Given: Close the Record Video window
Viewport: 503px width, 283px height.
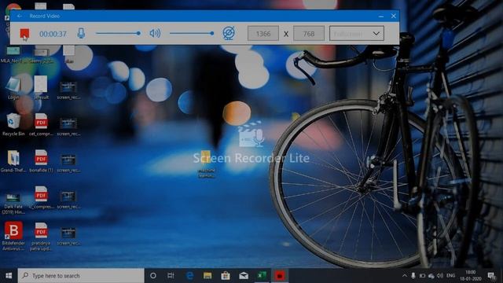Looking at the screenshot, I should click(393, 16).
